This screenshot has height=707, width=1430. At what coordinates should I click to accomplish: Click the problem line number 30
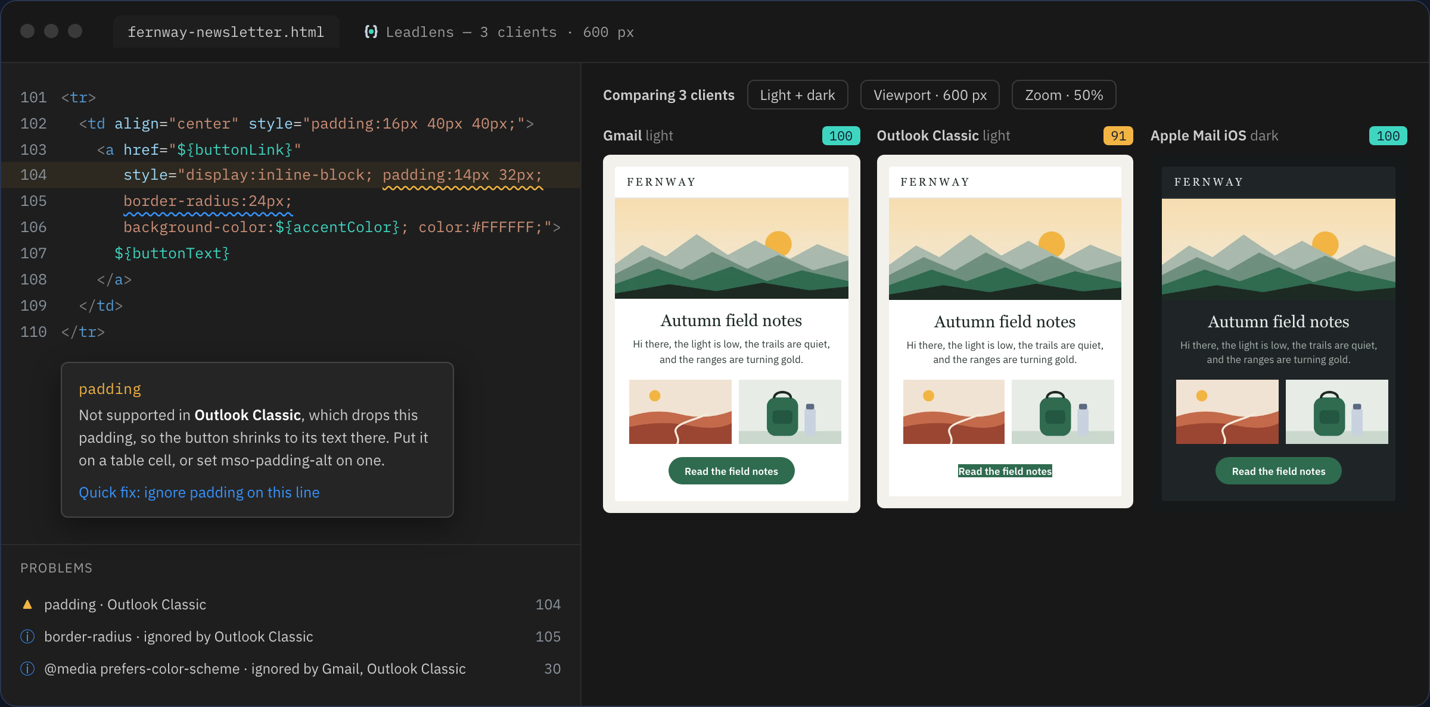552,669
